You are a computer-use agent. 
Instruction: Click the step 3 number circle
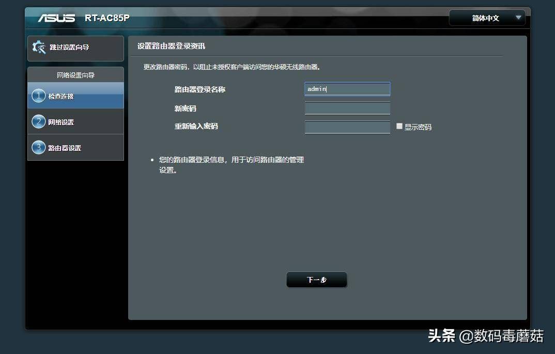point(39,148)
